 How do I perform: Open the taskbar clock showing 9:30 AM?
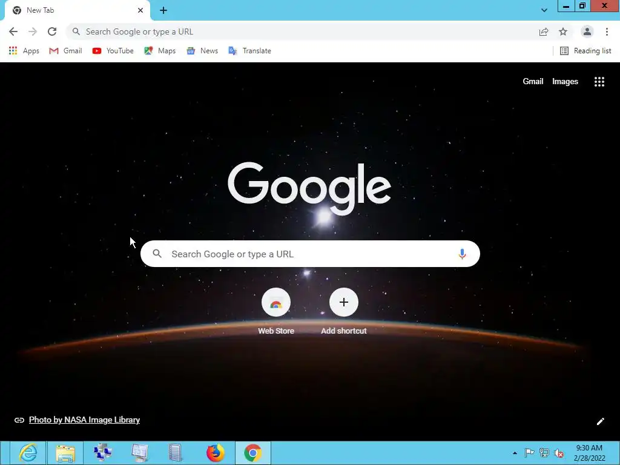tap(589, 453)
